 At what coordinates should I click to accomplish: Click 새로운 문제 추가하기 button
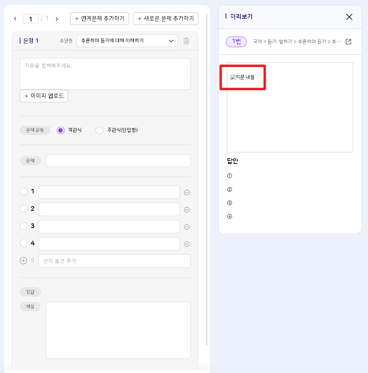[166, 19]
